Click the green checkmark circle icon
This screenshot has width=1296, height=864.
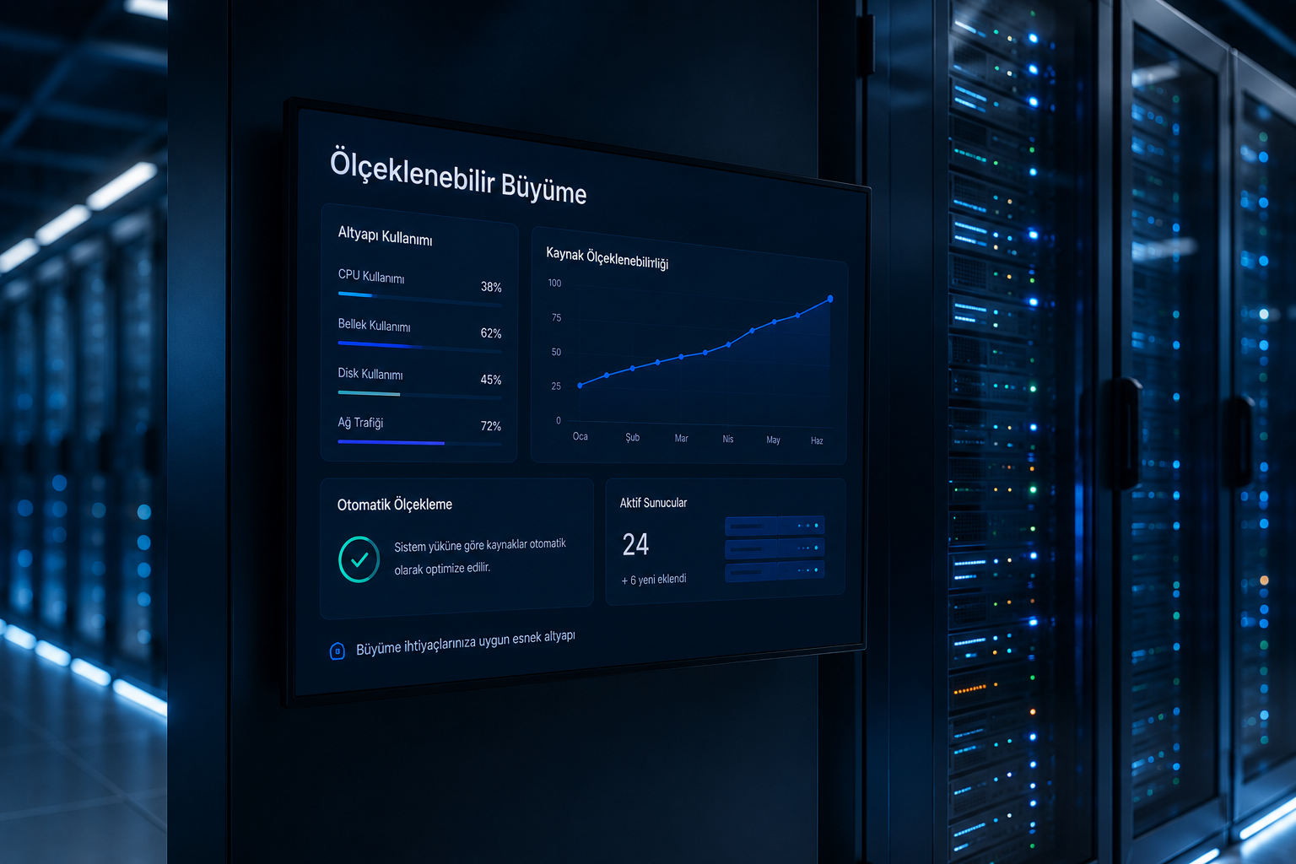359,559
